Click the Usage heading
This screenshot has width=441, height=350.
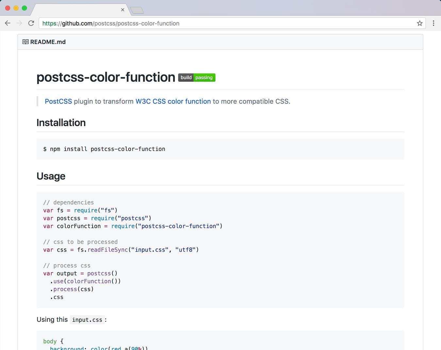pos(51,176)
